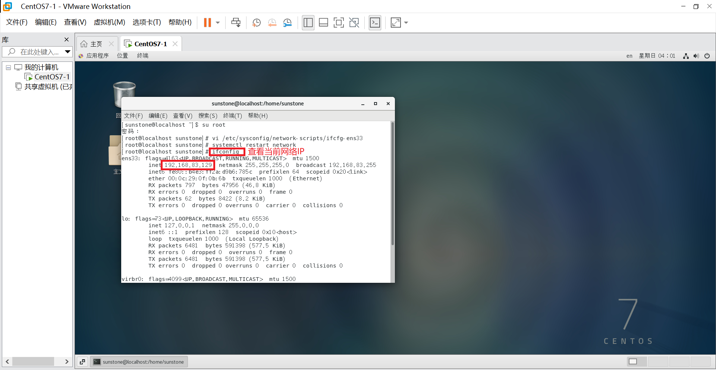Click the network icon in guest top panel
Image resolution: width=716 pixels, height=370 pixels.
685,56
